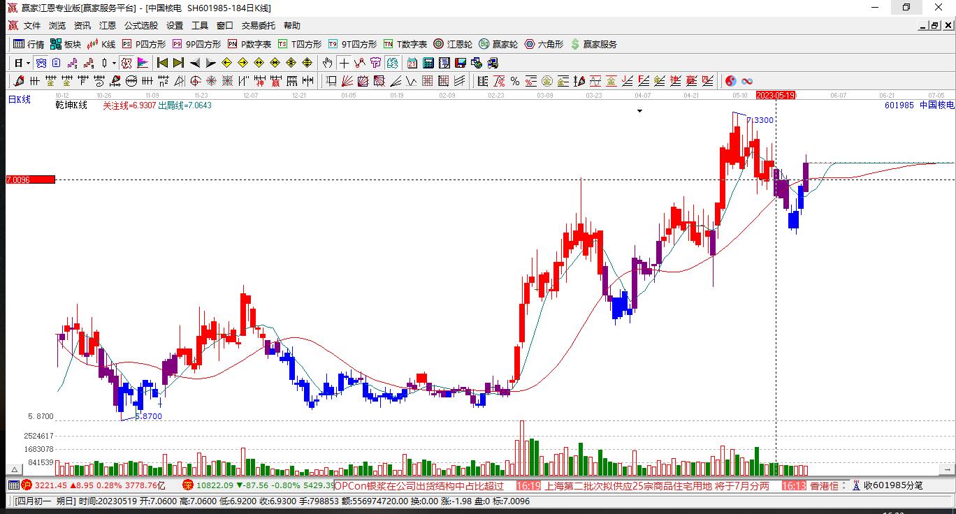Open the P四方形 tool
This screenshot has height=514, width=956.
pos(144,44)
